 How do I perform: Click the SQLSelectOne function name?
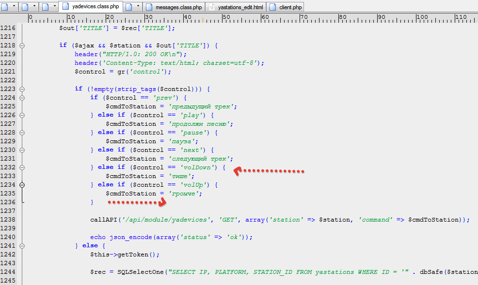click(x=141, y=271)
